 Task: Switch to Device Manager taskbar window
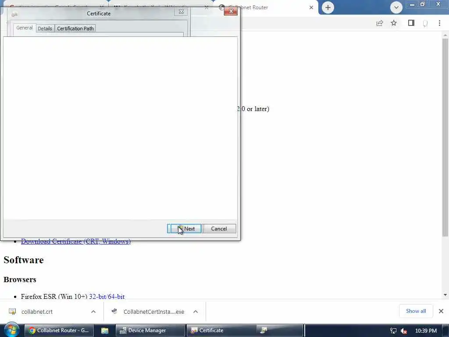point(150,330)
